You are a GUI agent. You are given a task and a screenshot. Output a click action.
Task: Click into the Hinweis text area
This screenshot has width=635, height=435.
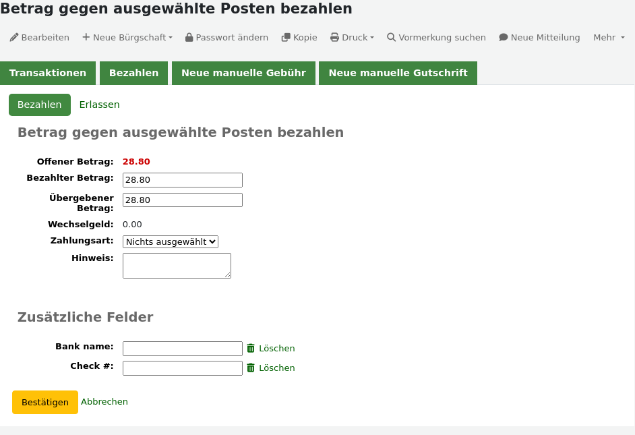177,266
